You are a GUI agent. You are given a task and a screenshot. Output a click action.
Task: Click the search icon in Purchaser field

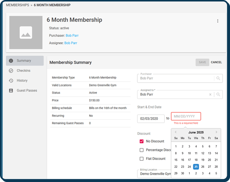pyautogui.click(x=218, y=78)
